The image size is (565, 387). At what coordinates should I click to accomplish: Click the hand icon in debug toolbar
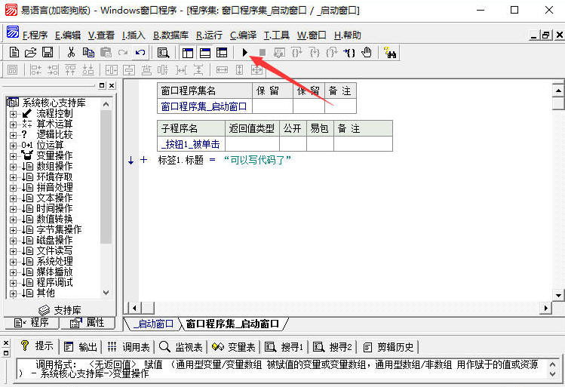(367, 52)
